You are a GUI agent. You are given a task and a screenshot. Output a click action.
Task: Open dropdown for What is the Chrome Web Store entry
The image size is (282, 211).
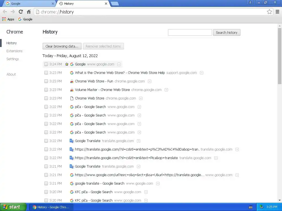pos(202,73)
